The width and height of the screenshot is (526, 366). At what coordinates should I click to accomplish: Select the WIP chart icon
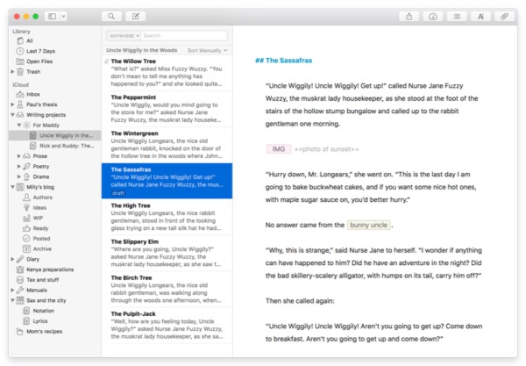(26, 218)
